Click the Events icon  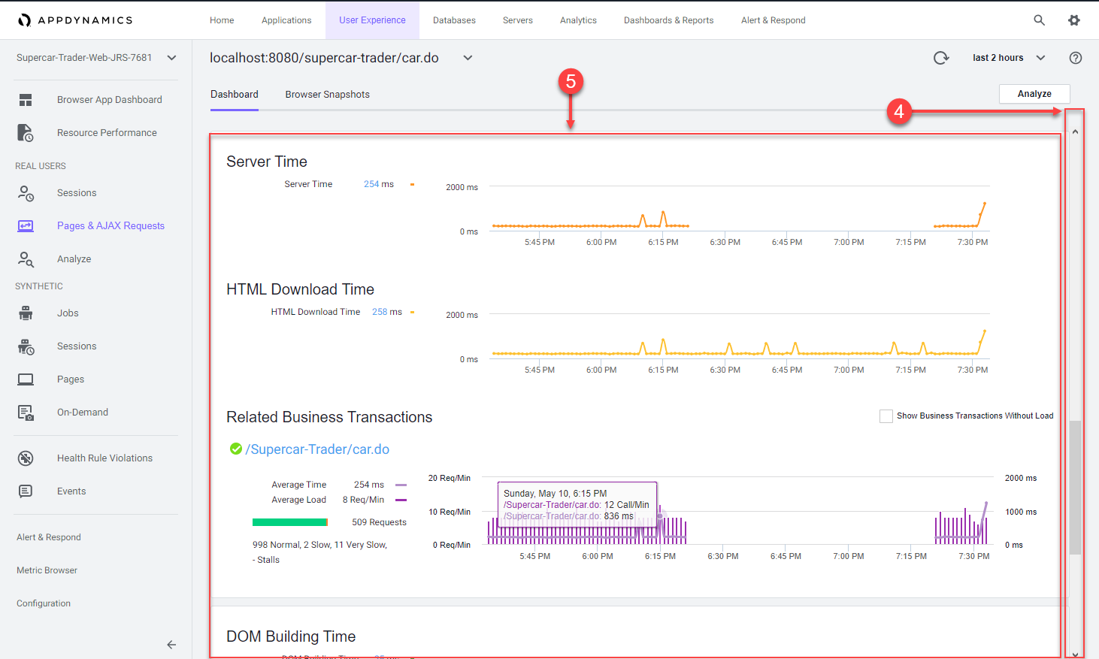[26, 491]
